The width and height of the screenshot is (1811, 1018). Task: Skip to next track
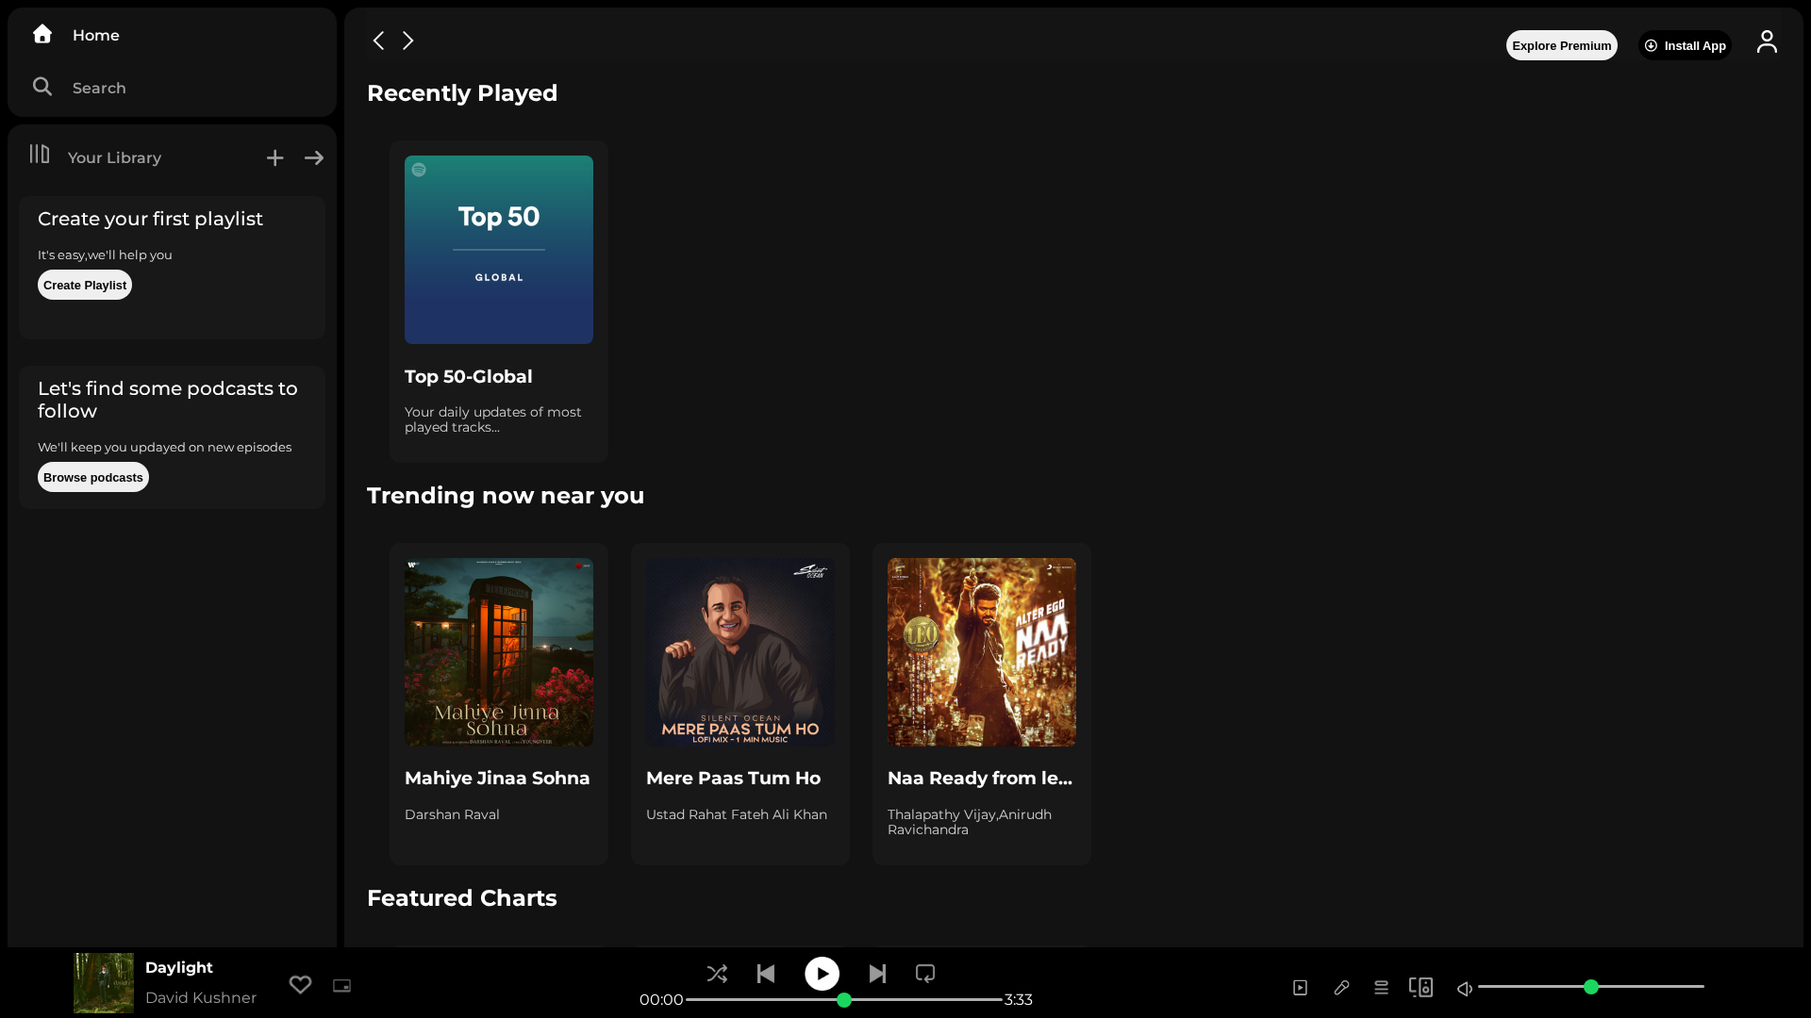877,974
